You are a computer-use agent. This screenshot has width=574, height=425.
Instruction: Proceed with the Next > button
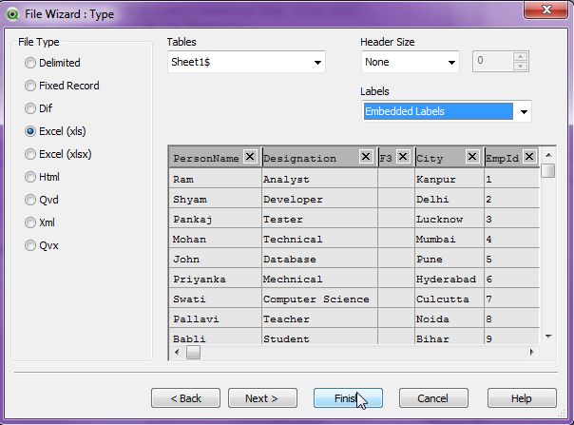pyautogui.click(x=262, y=398)
